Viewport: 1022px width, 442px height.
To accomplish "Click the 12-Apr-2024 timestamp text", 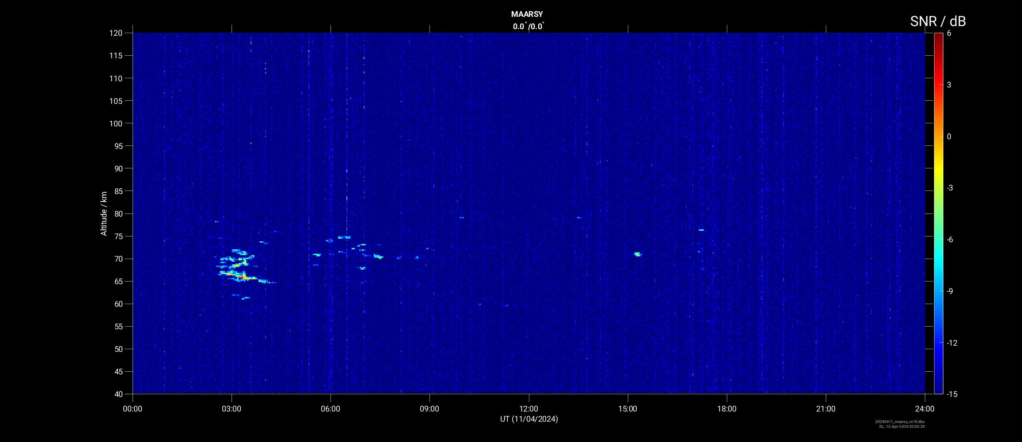I will click(x=902, y=427).
